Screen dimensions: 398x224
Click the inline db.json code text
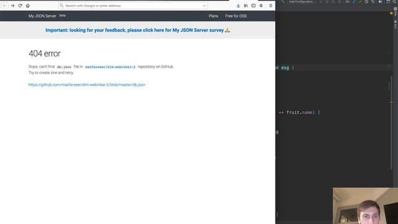click(x=64, y=67)
